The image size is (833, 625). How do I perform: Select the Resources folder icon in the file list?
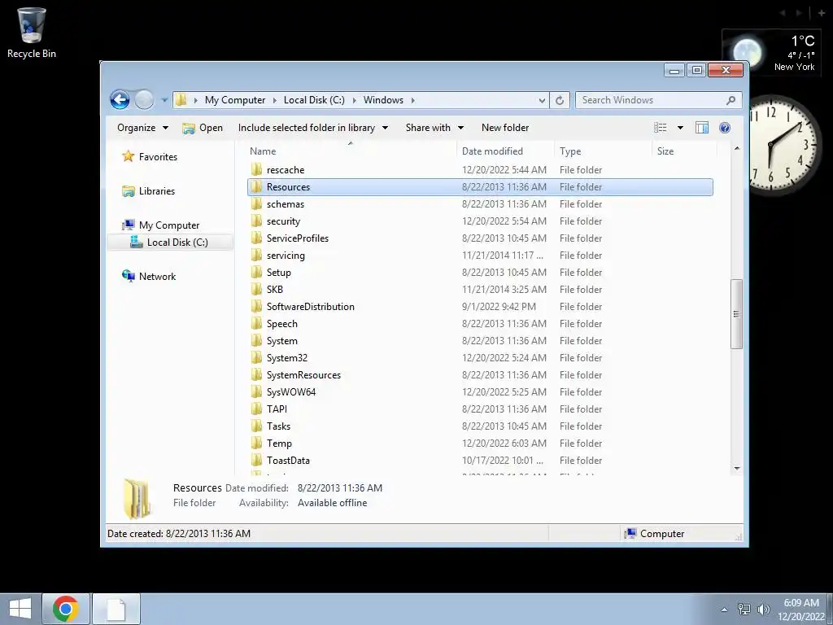pos(256,187)
